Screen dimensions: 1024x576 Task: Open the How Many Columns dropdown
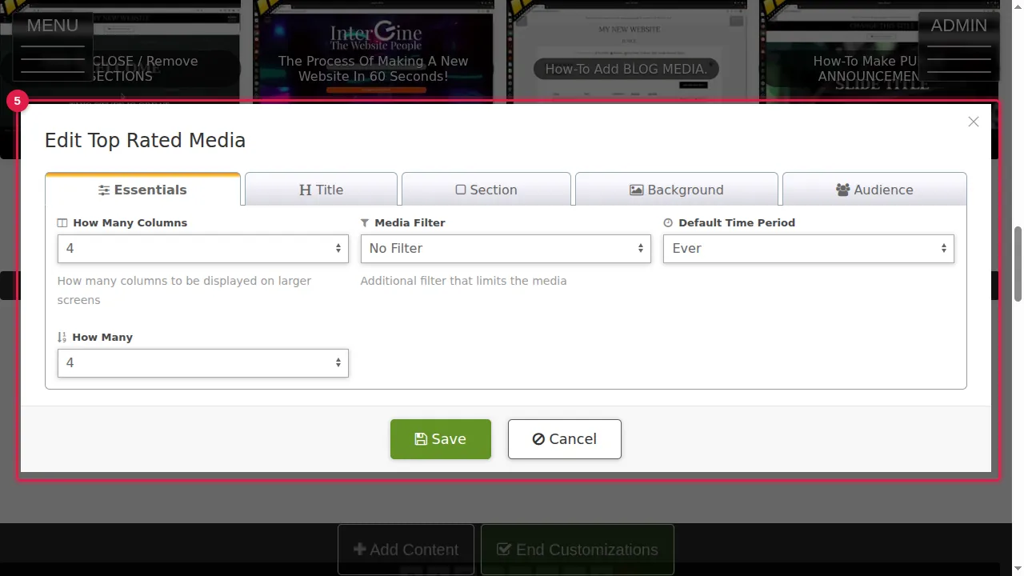pyautogui.click(x=203, y=249)
